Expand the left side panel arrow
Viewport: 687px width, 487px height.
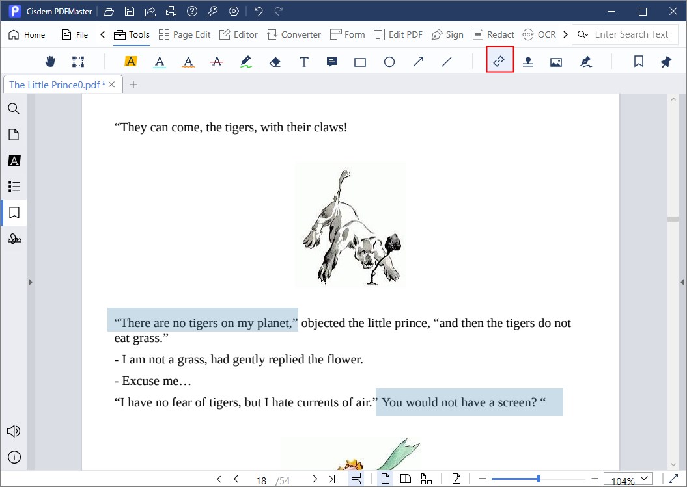[x=30, y=282]
